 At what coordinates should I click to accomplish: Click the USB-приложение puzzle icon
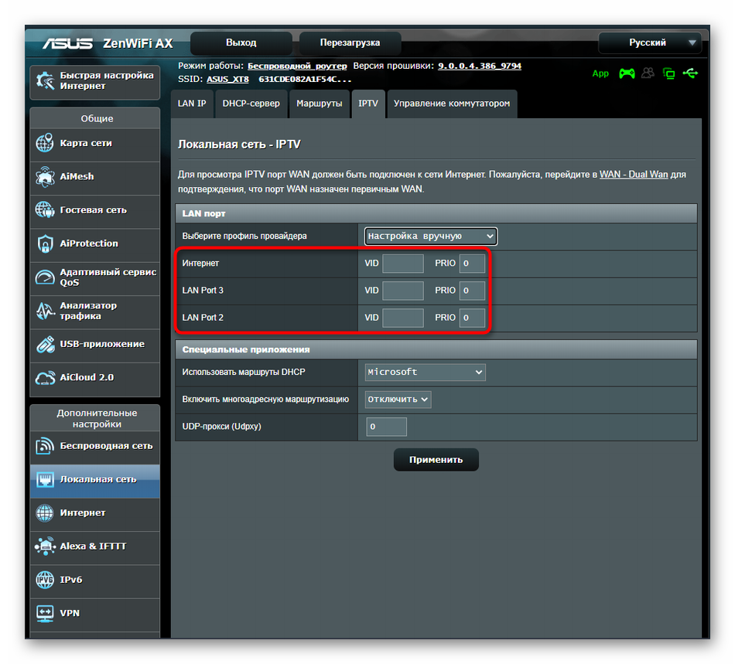46,345
